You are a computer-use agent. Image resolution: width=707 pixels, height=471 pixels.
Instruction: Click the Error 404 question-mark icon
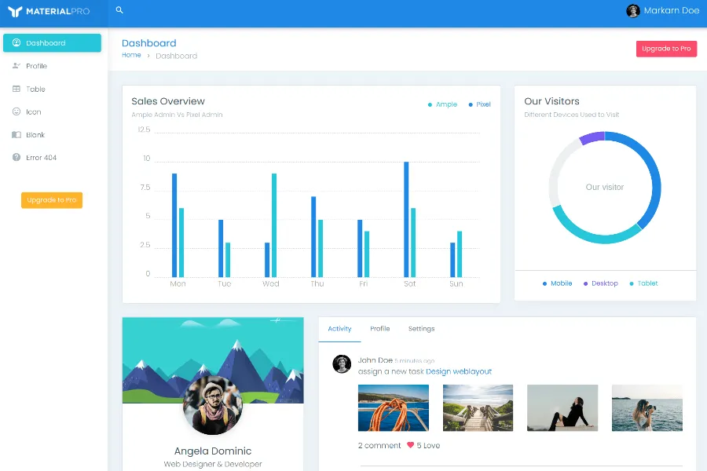point(16,158)
